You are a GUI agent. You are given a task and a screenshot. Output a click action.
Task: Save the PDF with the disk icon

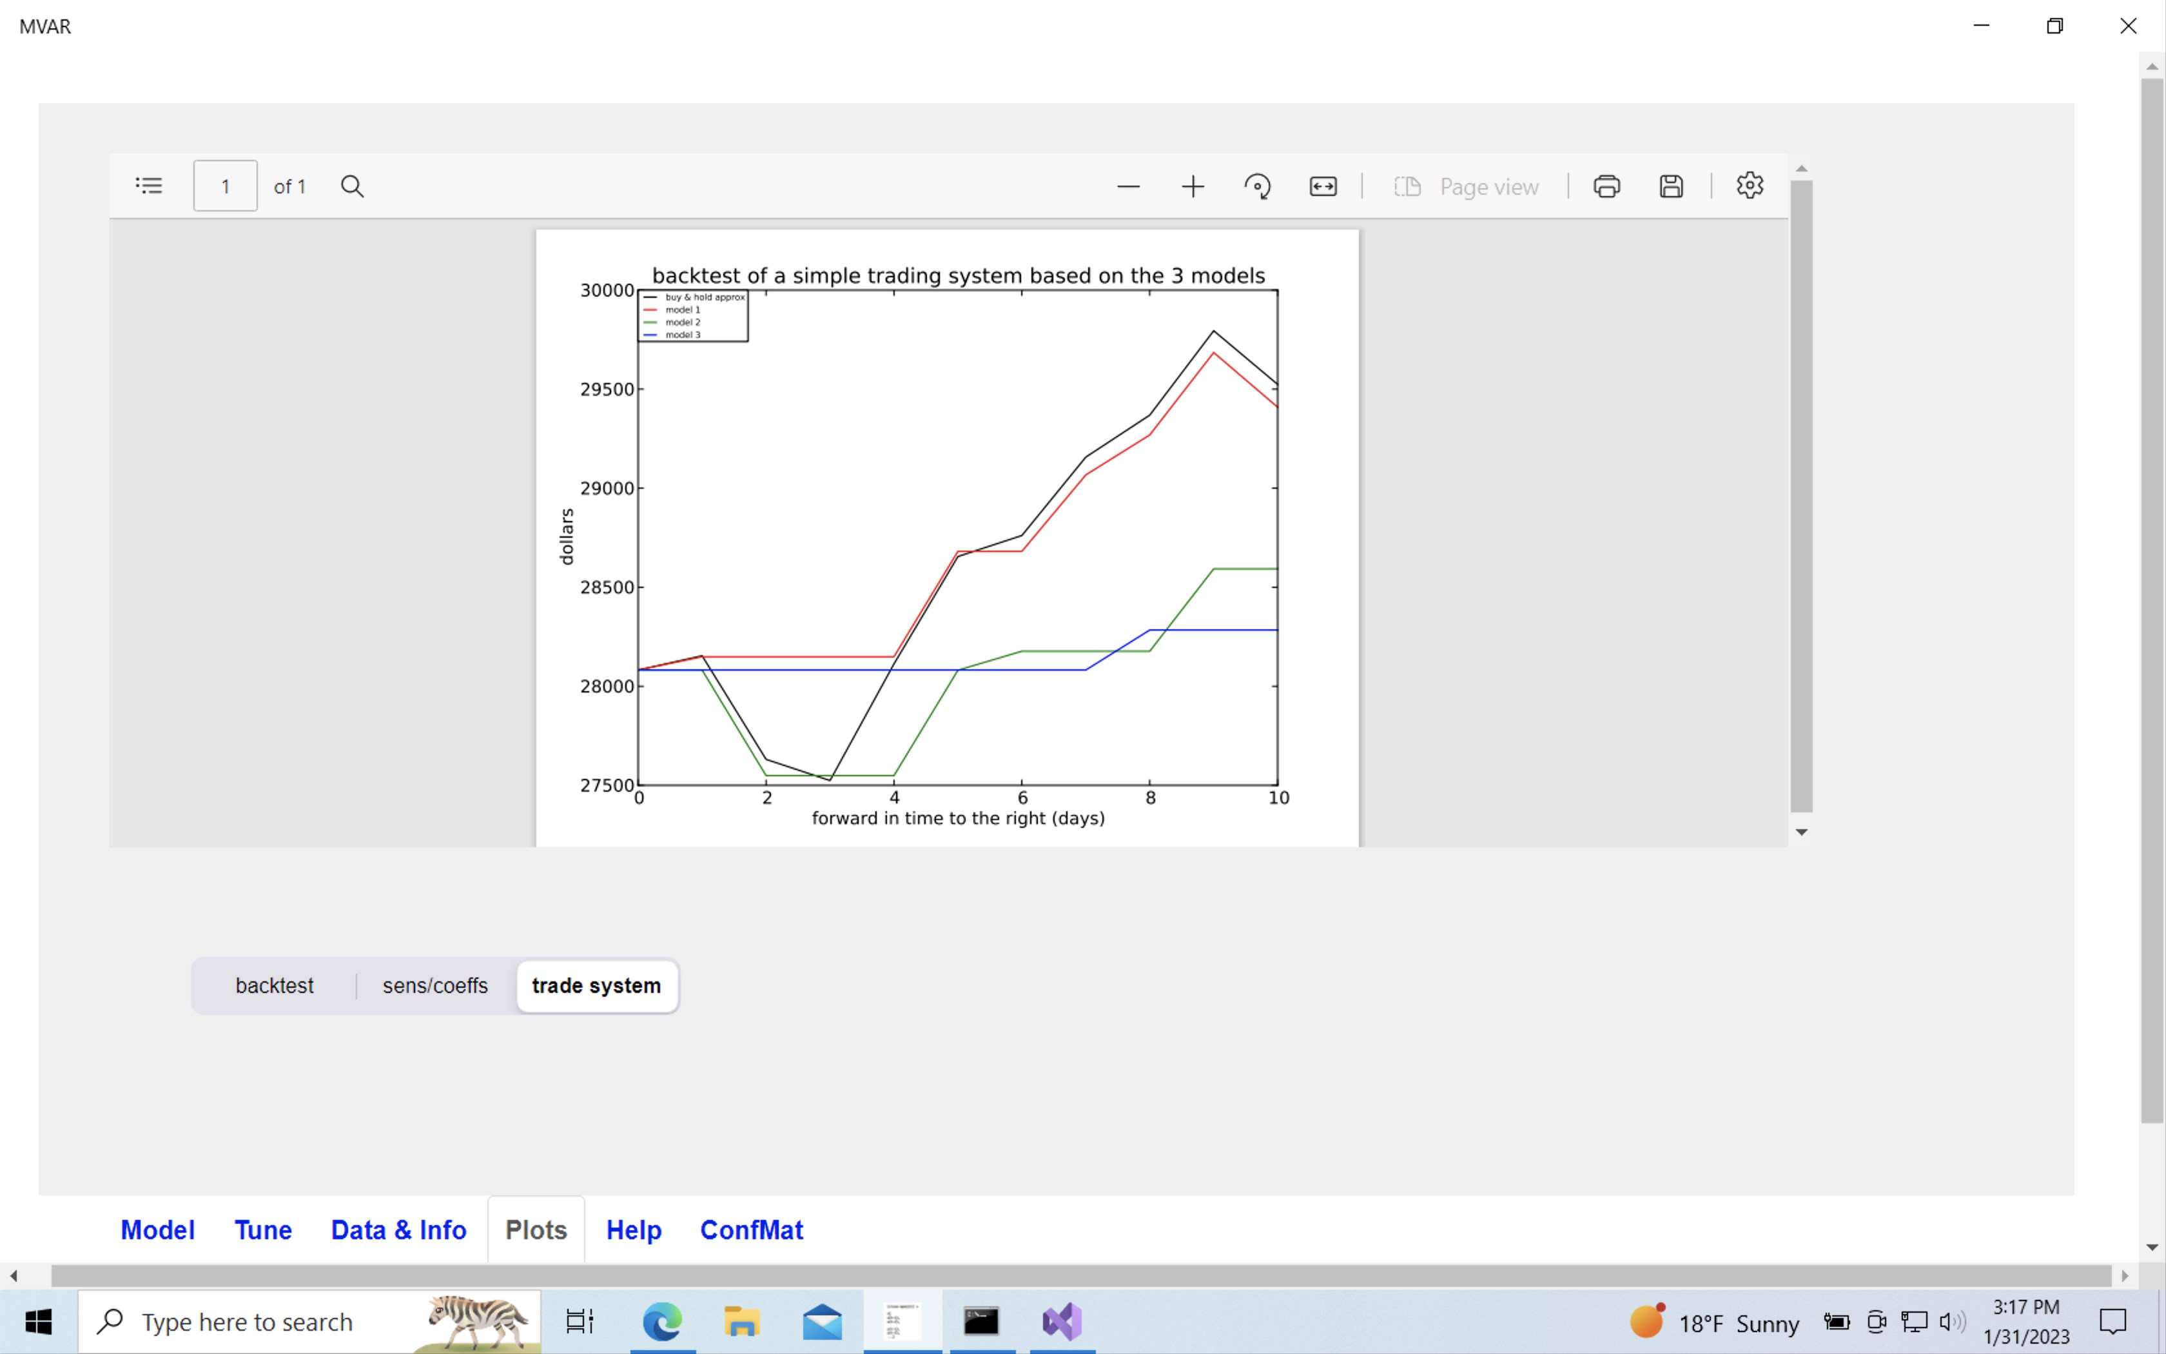[x=1671, y=186]
